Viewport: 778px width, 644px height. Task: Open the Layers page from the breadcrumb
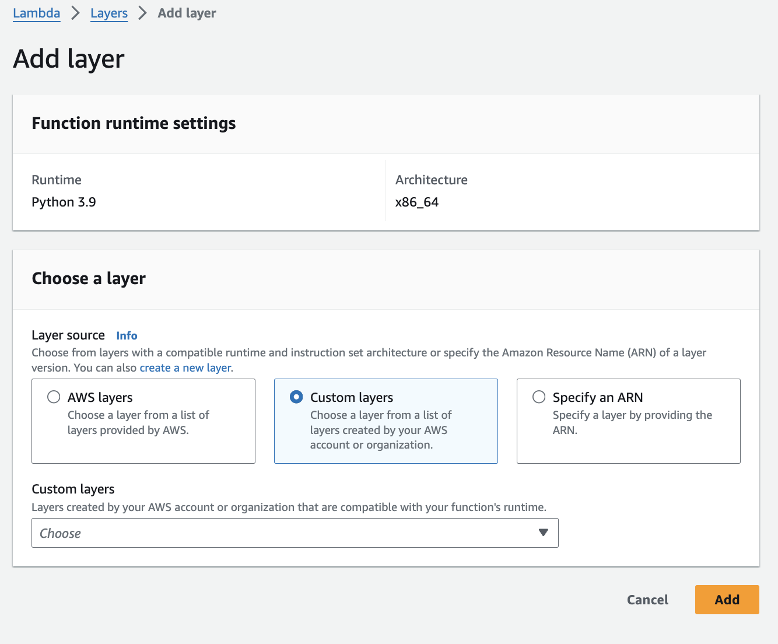pos(108,13)
